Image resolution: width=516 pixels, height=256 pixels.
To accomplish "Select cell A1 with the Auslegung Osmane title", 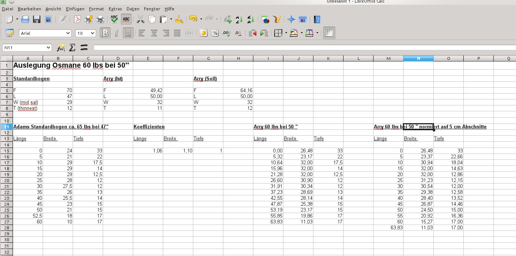I will click(28, 65).
